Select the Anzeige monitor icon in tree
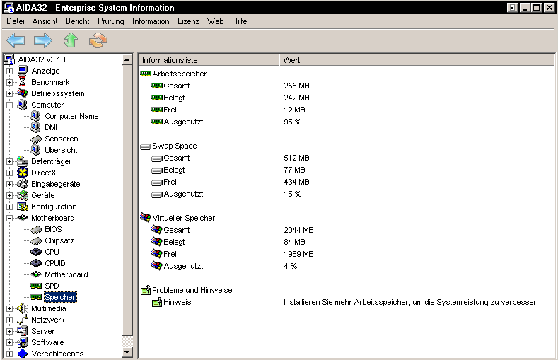Viewport: 558px width, 360px height. click(x=23, y=71)
